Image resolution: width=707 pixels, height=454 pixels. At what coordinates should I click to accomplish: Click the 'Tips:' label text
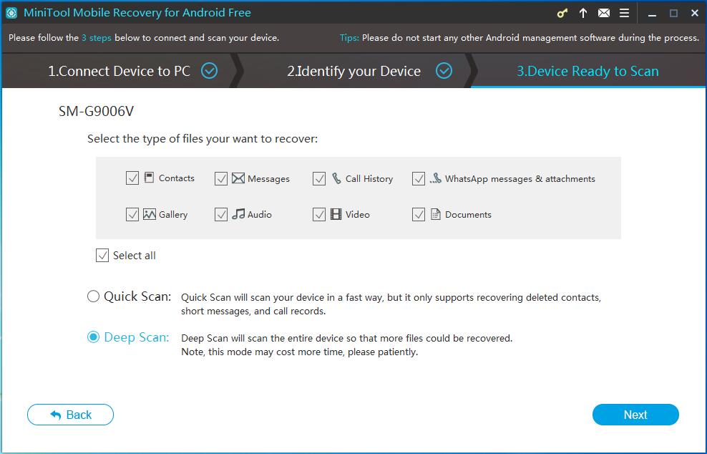[x=349, y=38]
